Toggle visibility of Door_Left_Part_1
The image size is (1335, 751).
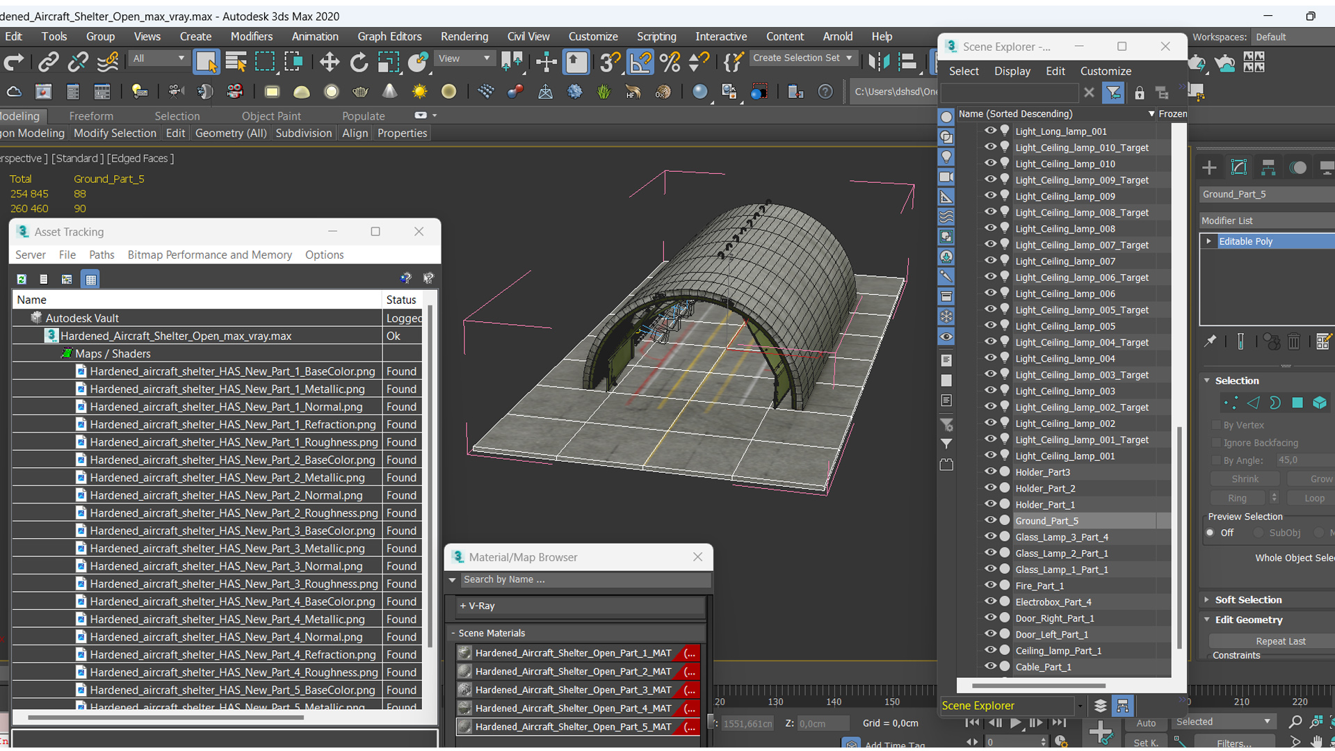[x=990, y=634]
